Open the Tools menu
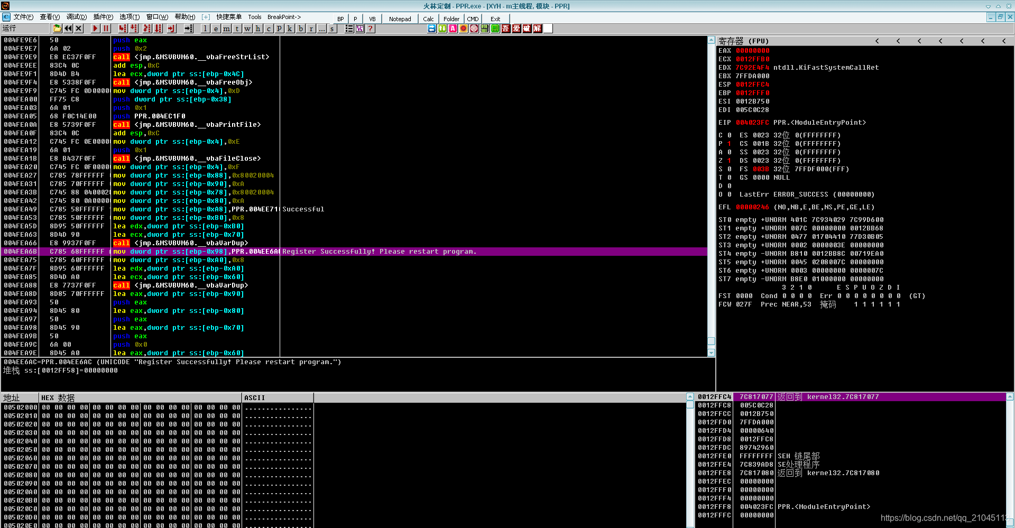This screenshot has width=1015, height=528. 255,17
